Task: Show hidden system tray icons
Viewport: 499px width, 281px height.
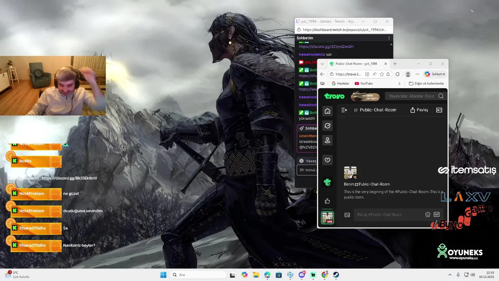Action: tap(449, 275)
